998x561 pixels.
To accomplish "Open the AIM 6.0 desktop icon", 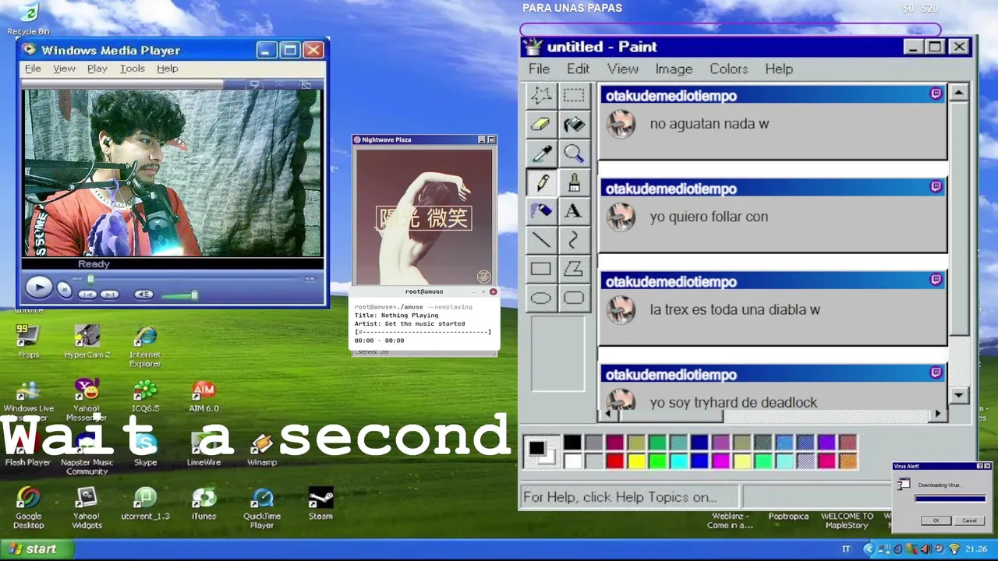I will point(203,396).
